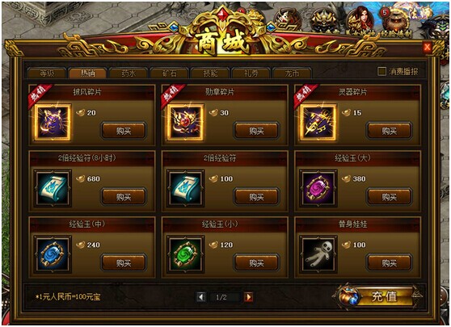The height and width of the screenshot is (327, 451).
Task: Go to previous page with left arrow
Action: pyautogui.click(x=201, y=297)
